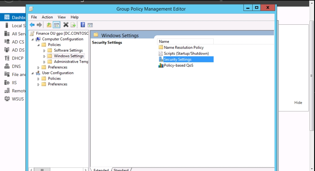
Task: Select Scripts (Startup/Shutdown) entry
Action: coord(186,53)
